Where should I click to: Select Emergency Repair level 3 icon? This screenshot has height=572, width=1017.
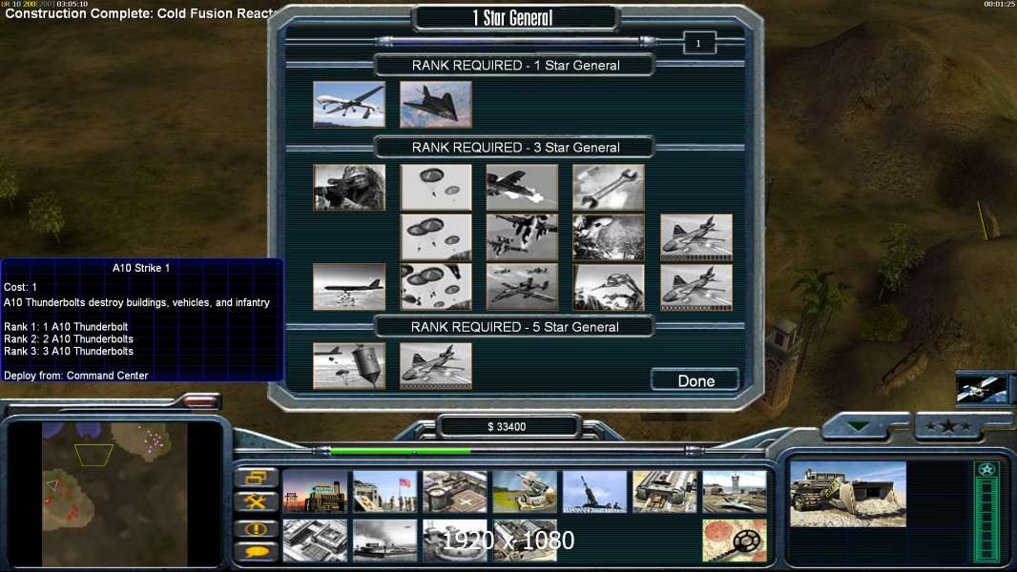pos(609,287)
